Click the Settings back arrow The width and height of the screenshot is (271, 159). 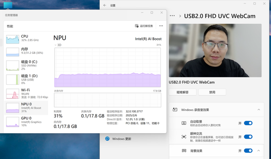[x=105, y=6]
